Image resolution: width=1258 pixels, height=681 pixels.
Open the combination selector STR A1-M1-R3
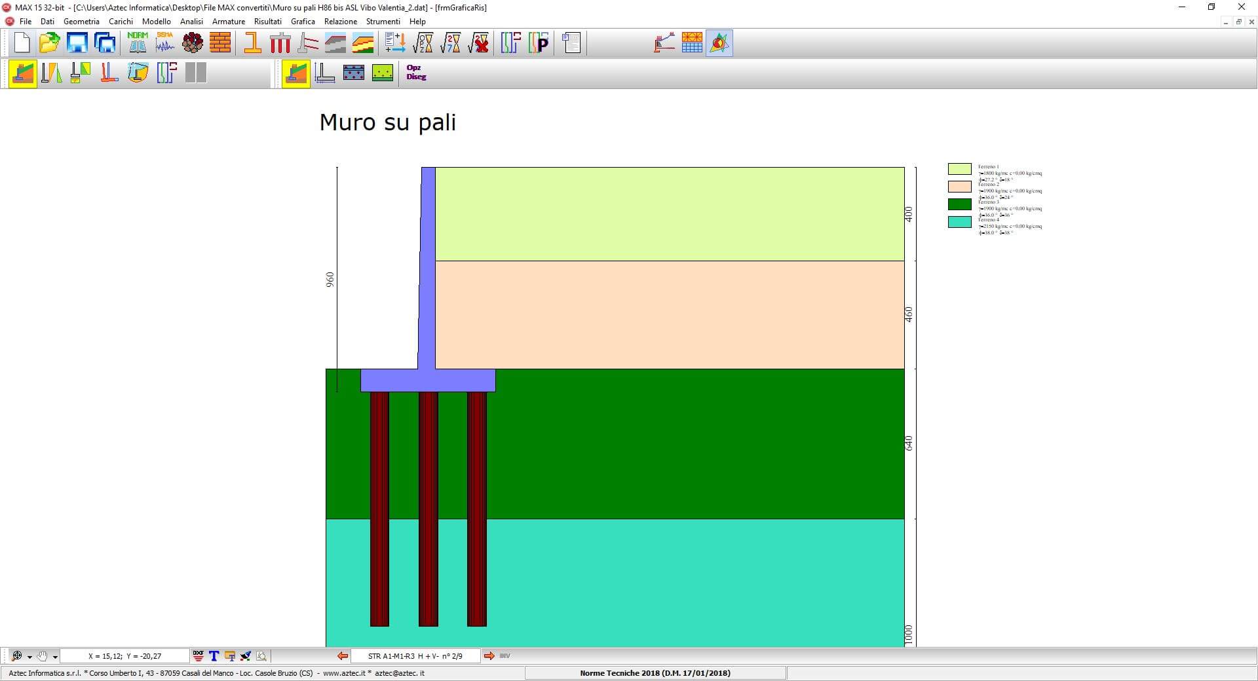click(x=415, y=656)
